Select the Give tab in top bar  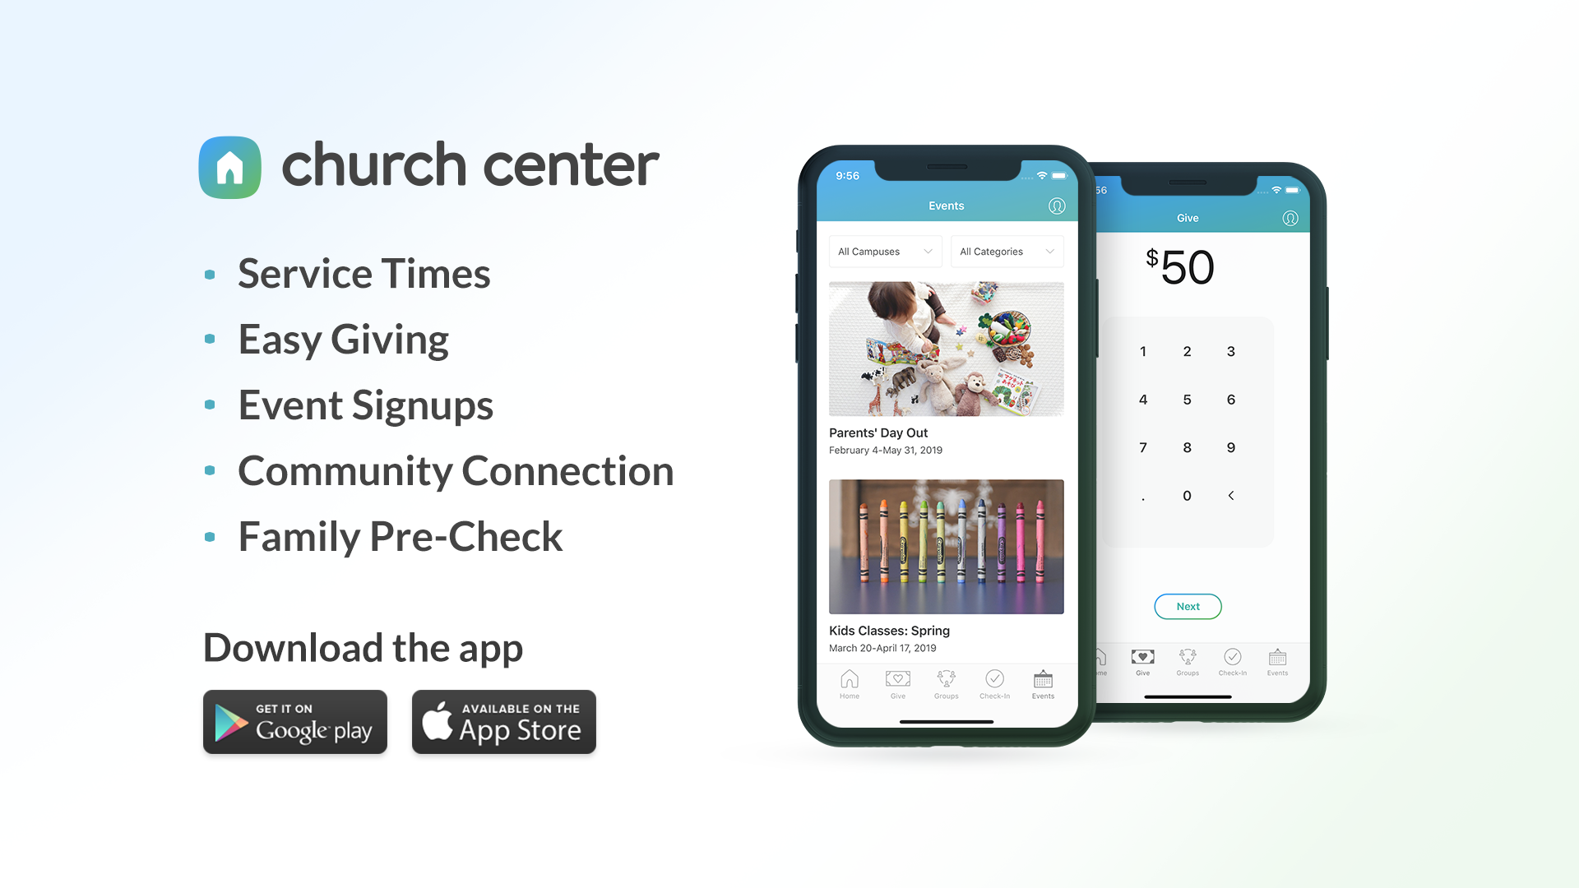1185,218
